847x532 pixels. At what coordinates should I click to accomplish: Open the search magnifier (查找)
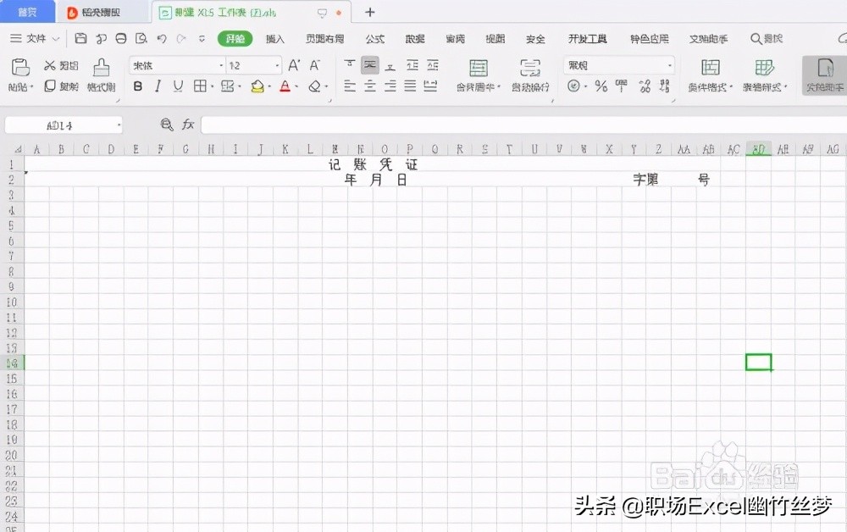(762, 38)
